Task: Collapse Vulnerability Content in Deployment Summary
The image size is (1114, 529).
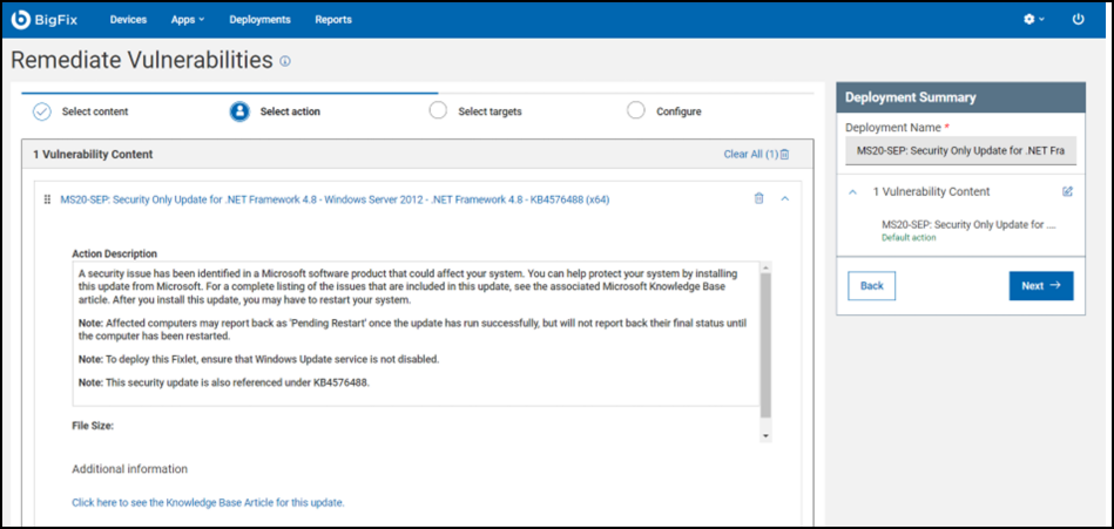Action: coord(853,192)
